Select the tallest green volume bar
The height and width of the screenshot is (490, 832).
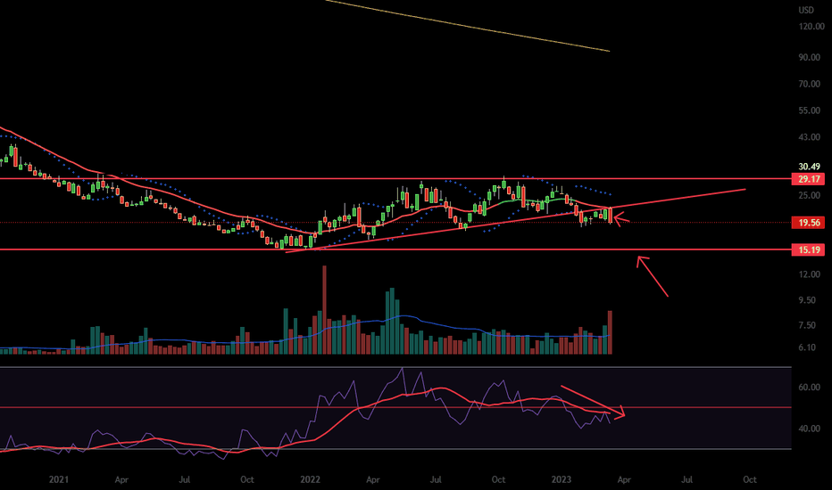(x=392, y=321)
